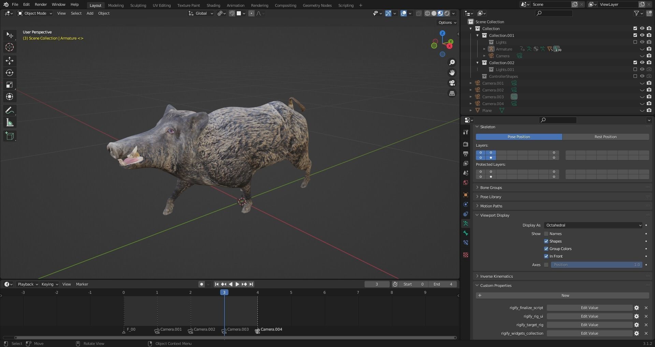Image resolution: width=655 pixels, height=347 pixels.
Task: Enable the Names checkbox
Action: click(x=546, y=234)
